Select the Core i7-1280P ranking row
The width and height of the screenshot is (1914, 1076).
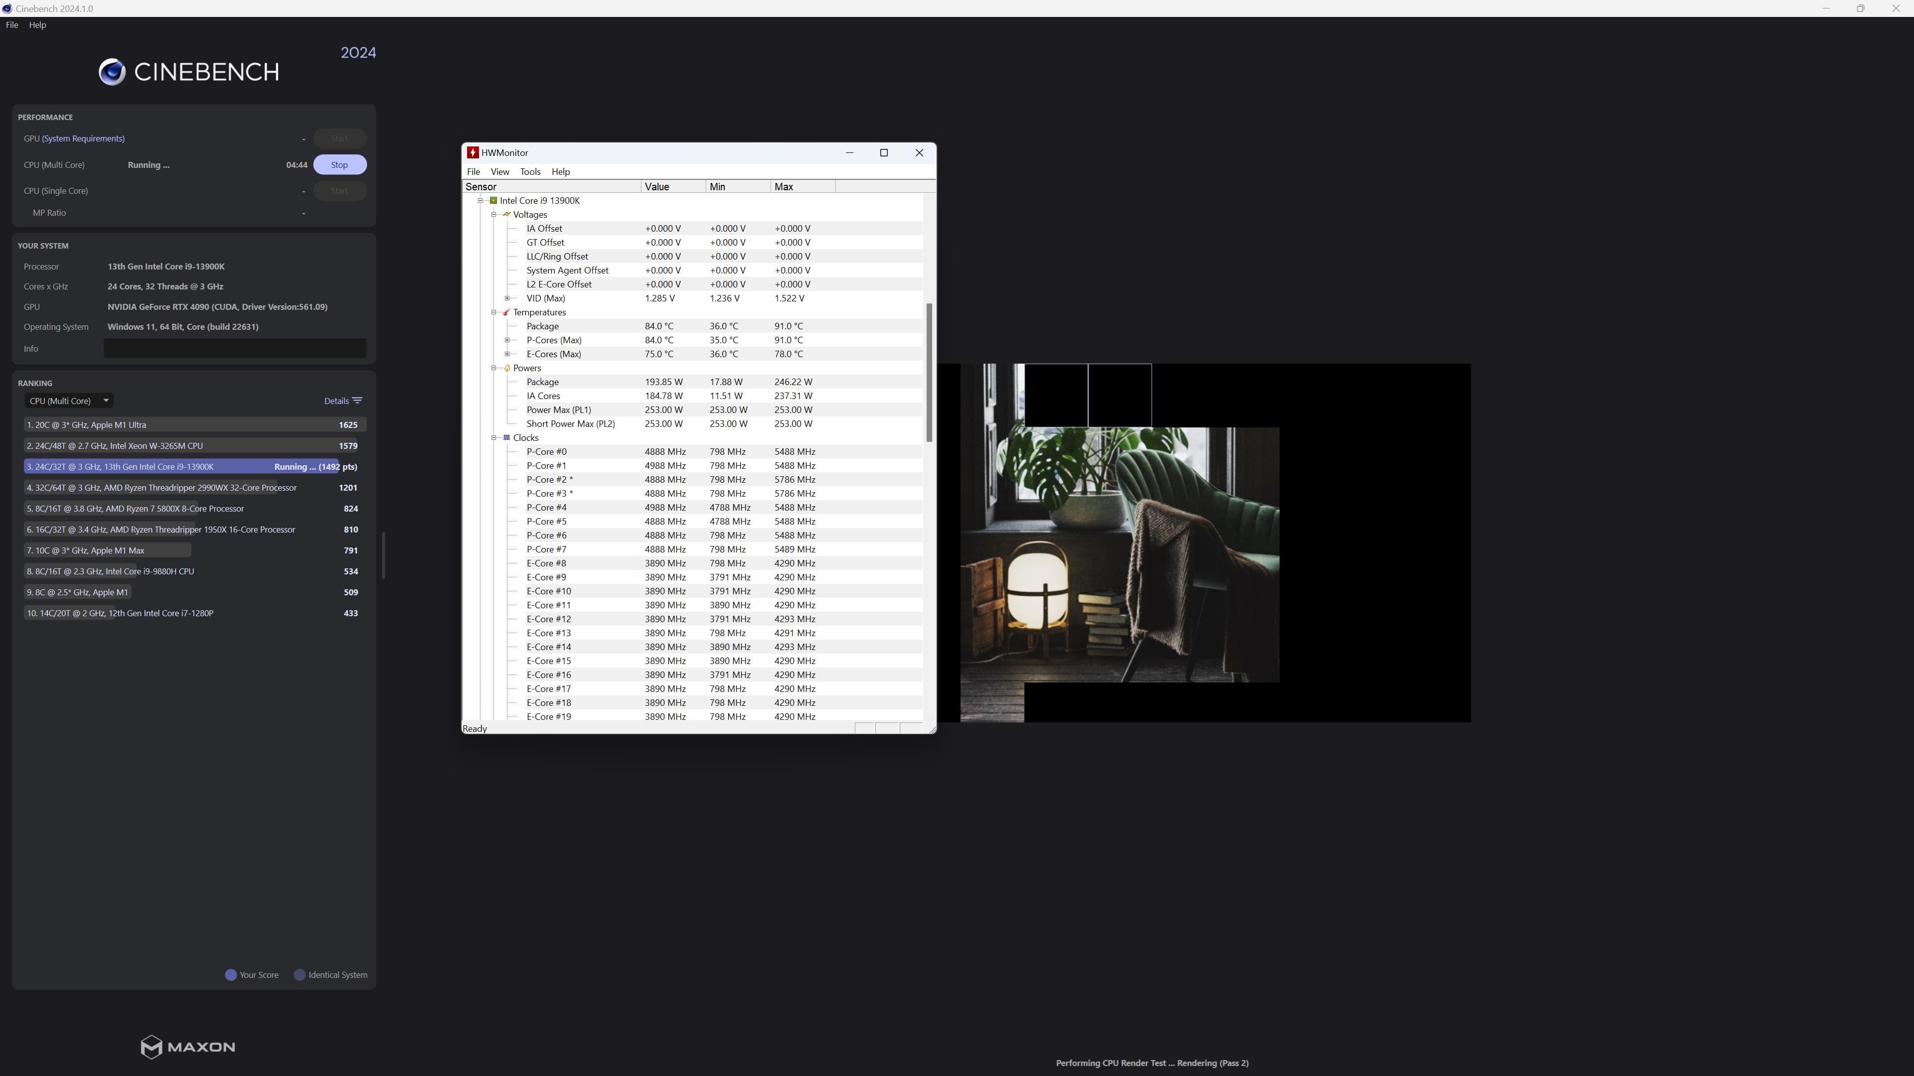point(195,613)
